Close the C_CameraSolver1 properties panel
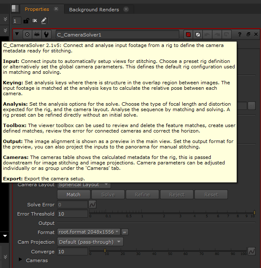The height and width of the screenshot is (268, 261). coord(256,34)
